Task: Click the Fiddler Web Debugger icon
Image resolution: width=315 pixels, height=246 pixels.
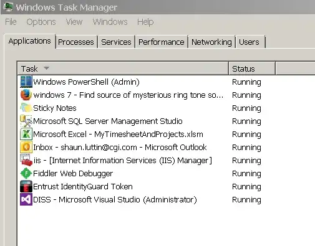Action: [26, 173]
